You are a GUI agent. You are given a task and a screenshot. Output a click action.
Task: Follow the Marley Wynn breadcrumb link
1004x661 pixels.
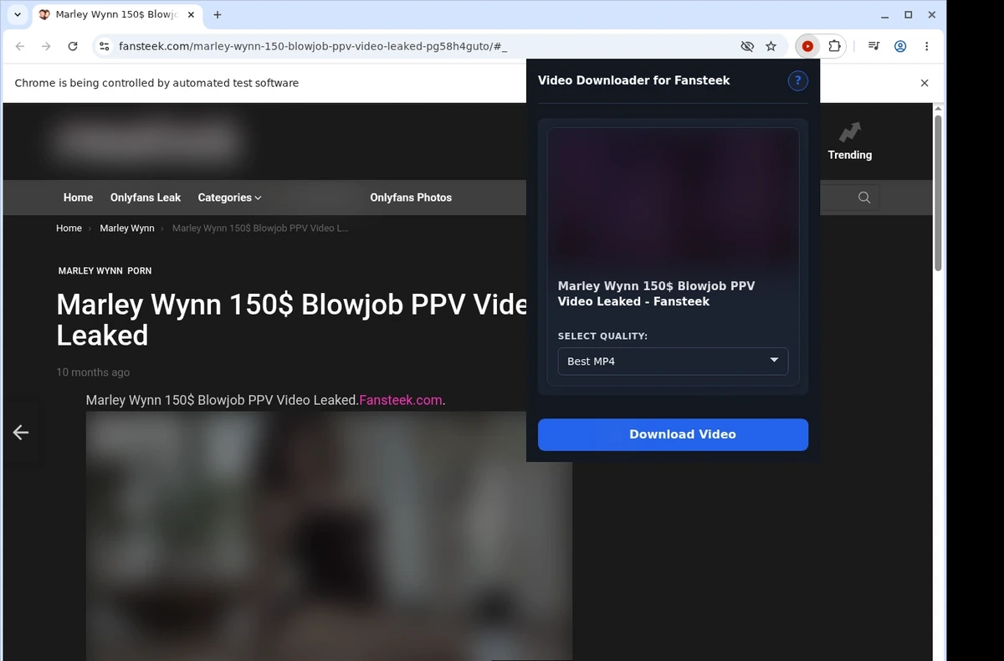[127, 228]
